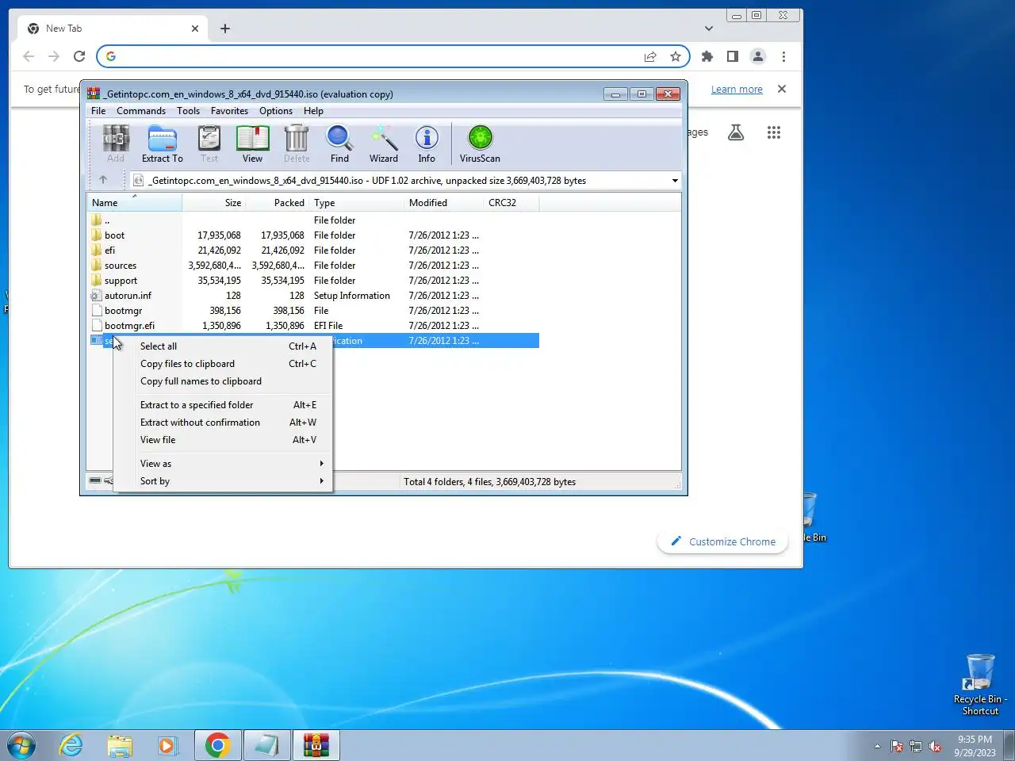Click the WinRAR taskbar icon
This screenshot has height=761, width=1015.
(x=316, y=745)
